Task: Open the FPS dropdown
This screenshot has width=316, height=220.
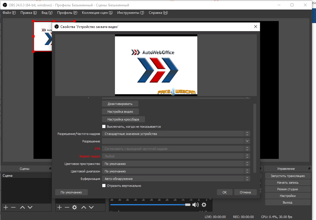Action: point(176,148)
